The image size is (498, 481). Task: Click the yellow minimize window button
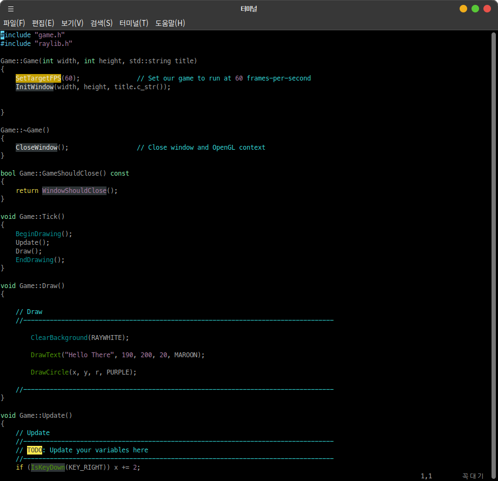(x=463, y=9)
